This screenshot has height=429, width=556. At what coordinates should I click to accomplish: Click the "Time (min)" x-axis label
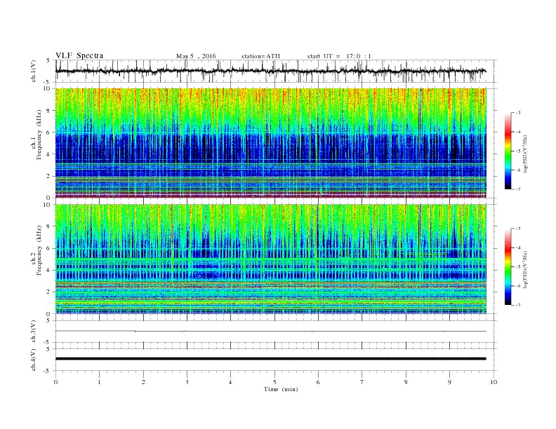(x=281, y=389)
